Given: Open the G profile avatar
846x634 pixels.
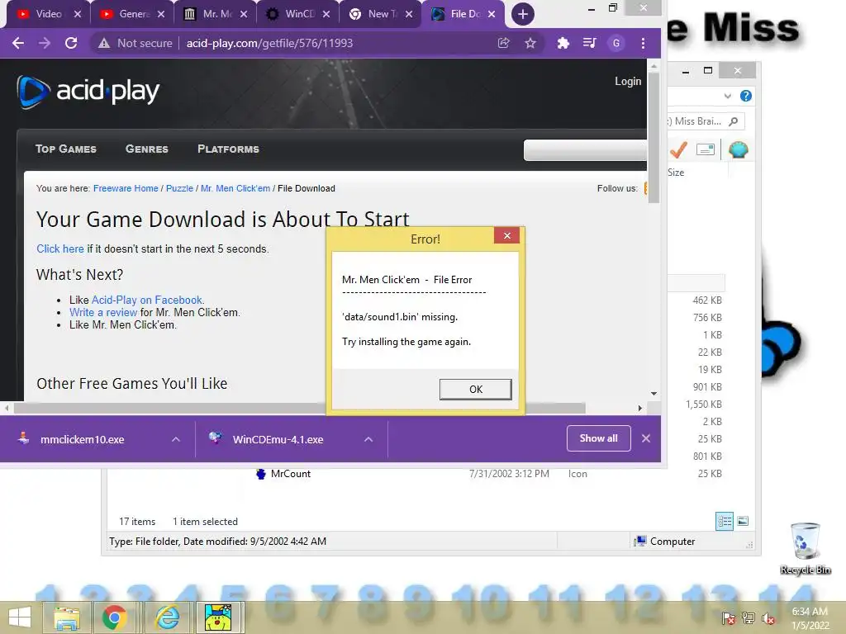Looking at the screenshot, I should click(616, 43).
